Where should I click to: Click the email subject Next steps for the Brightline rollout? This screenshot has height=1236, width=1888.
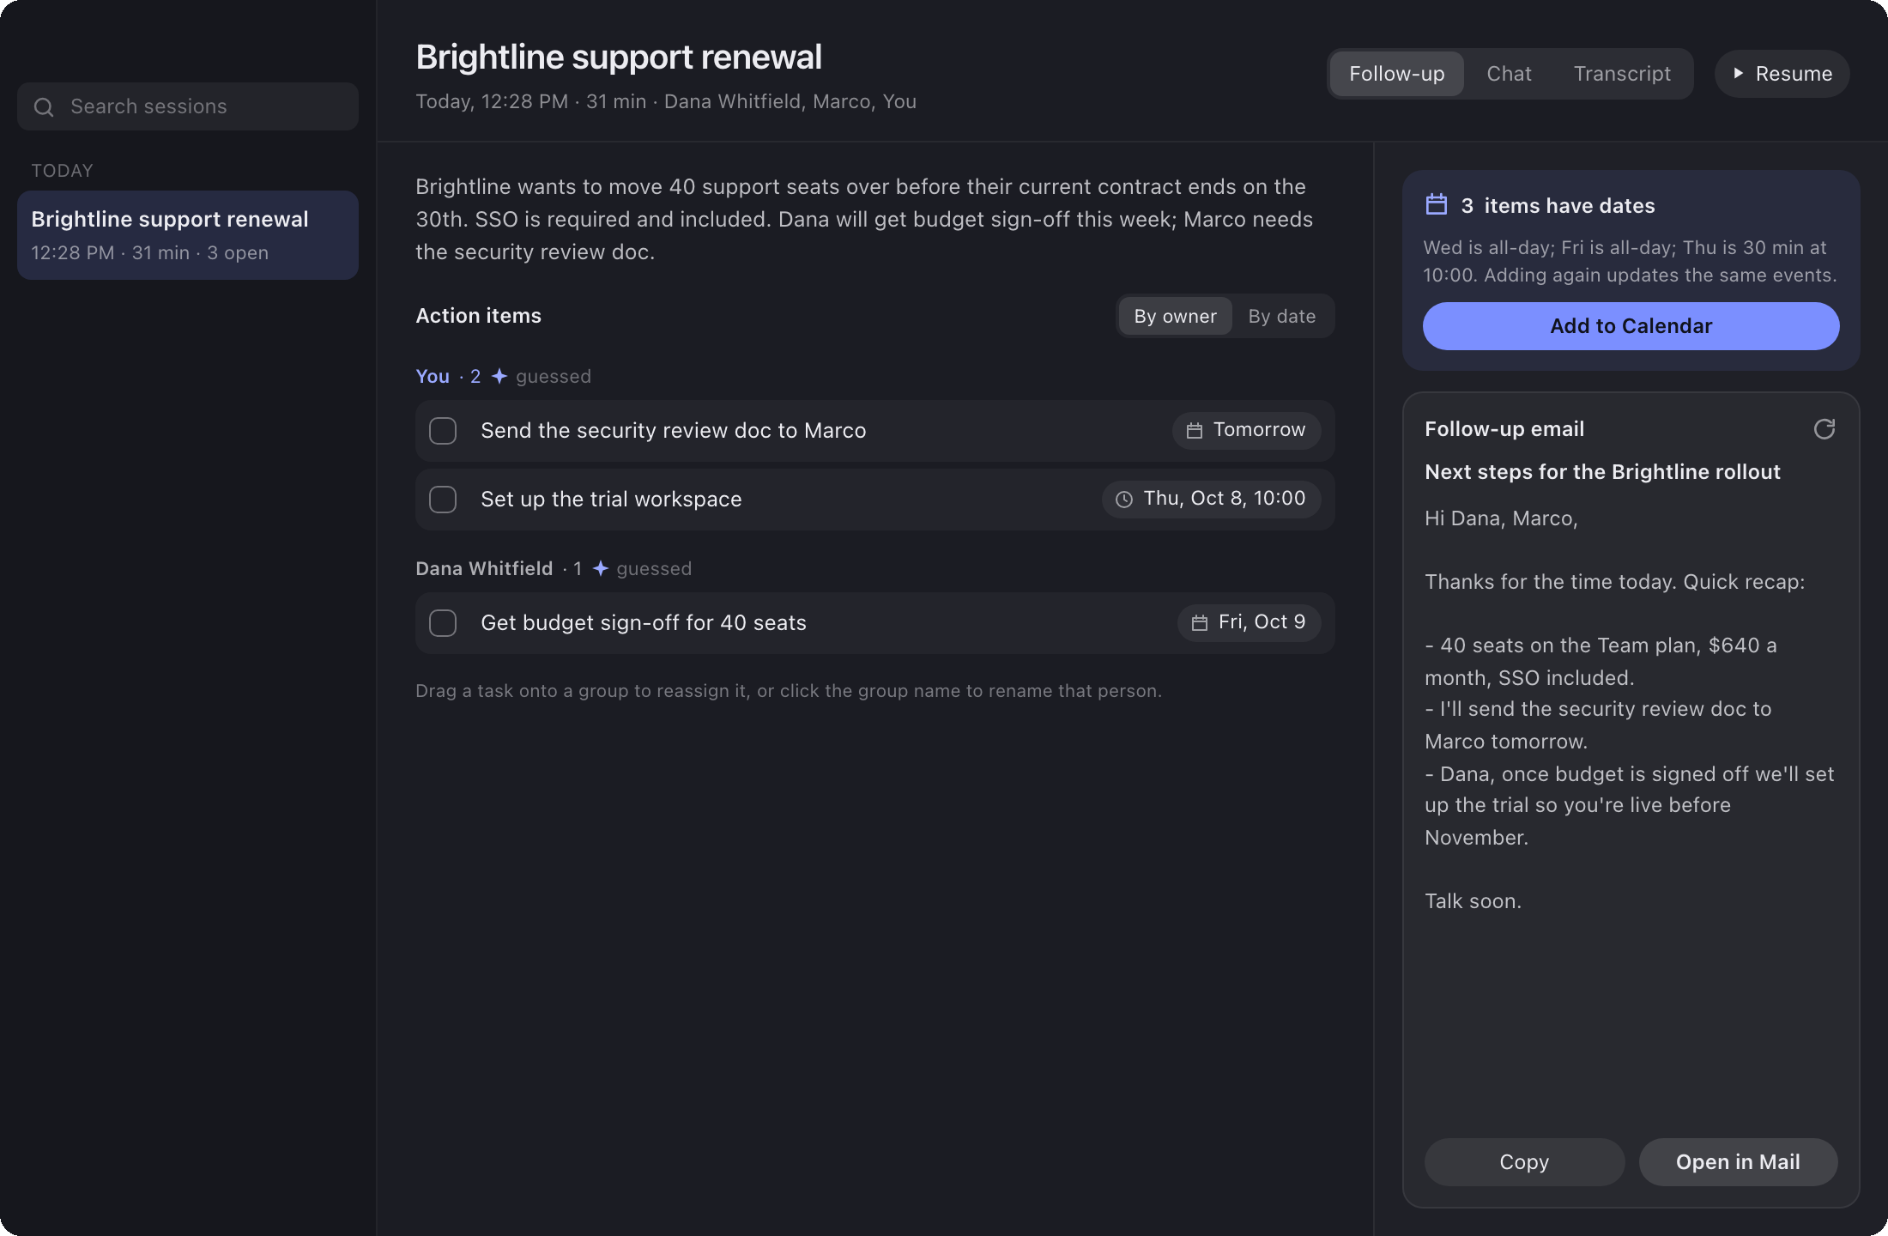[1602, 472]
